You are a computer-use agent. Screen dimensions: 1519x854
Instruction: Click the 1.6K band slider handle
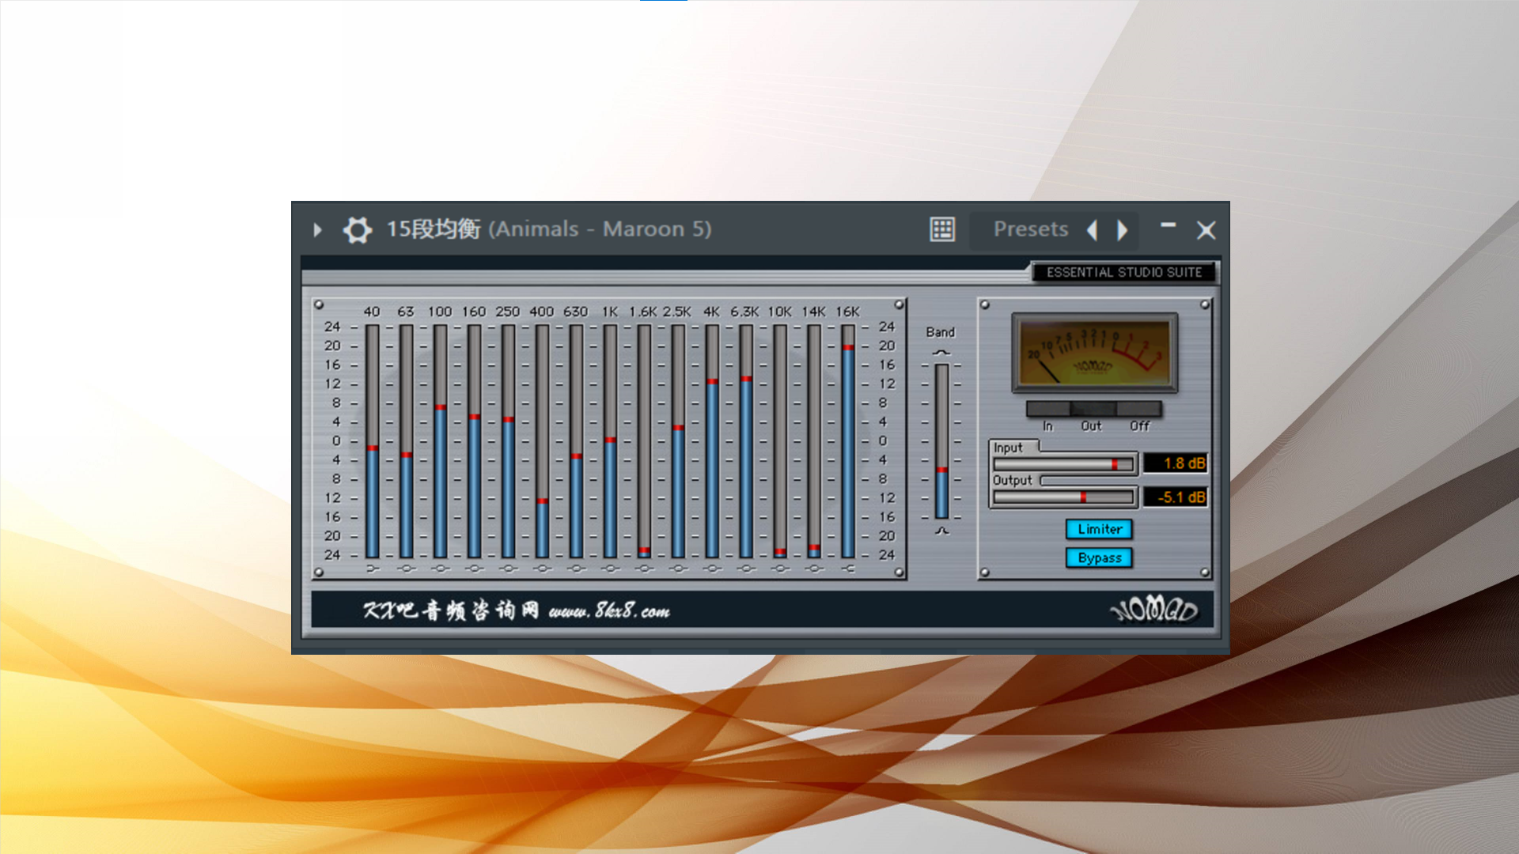tap(645, 550)
